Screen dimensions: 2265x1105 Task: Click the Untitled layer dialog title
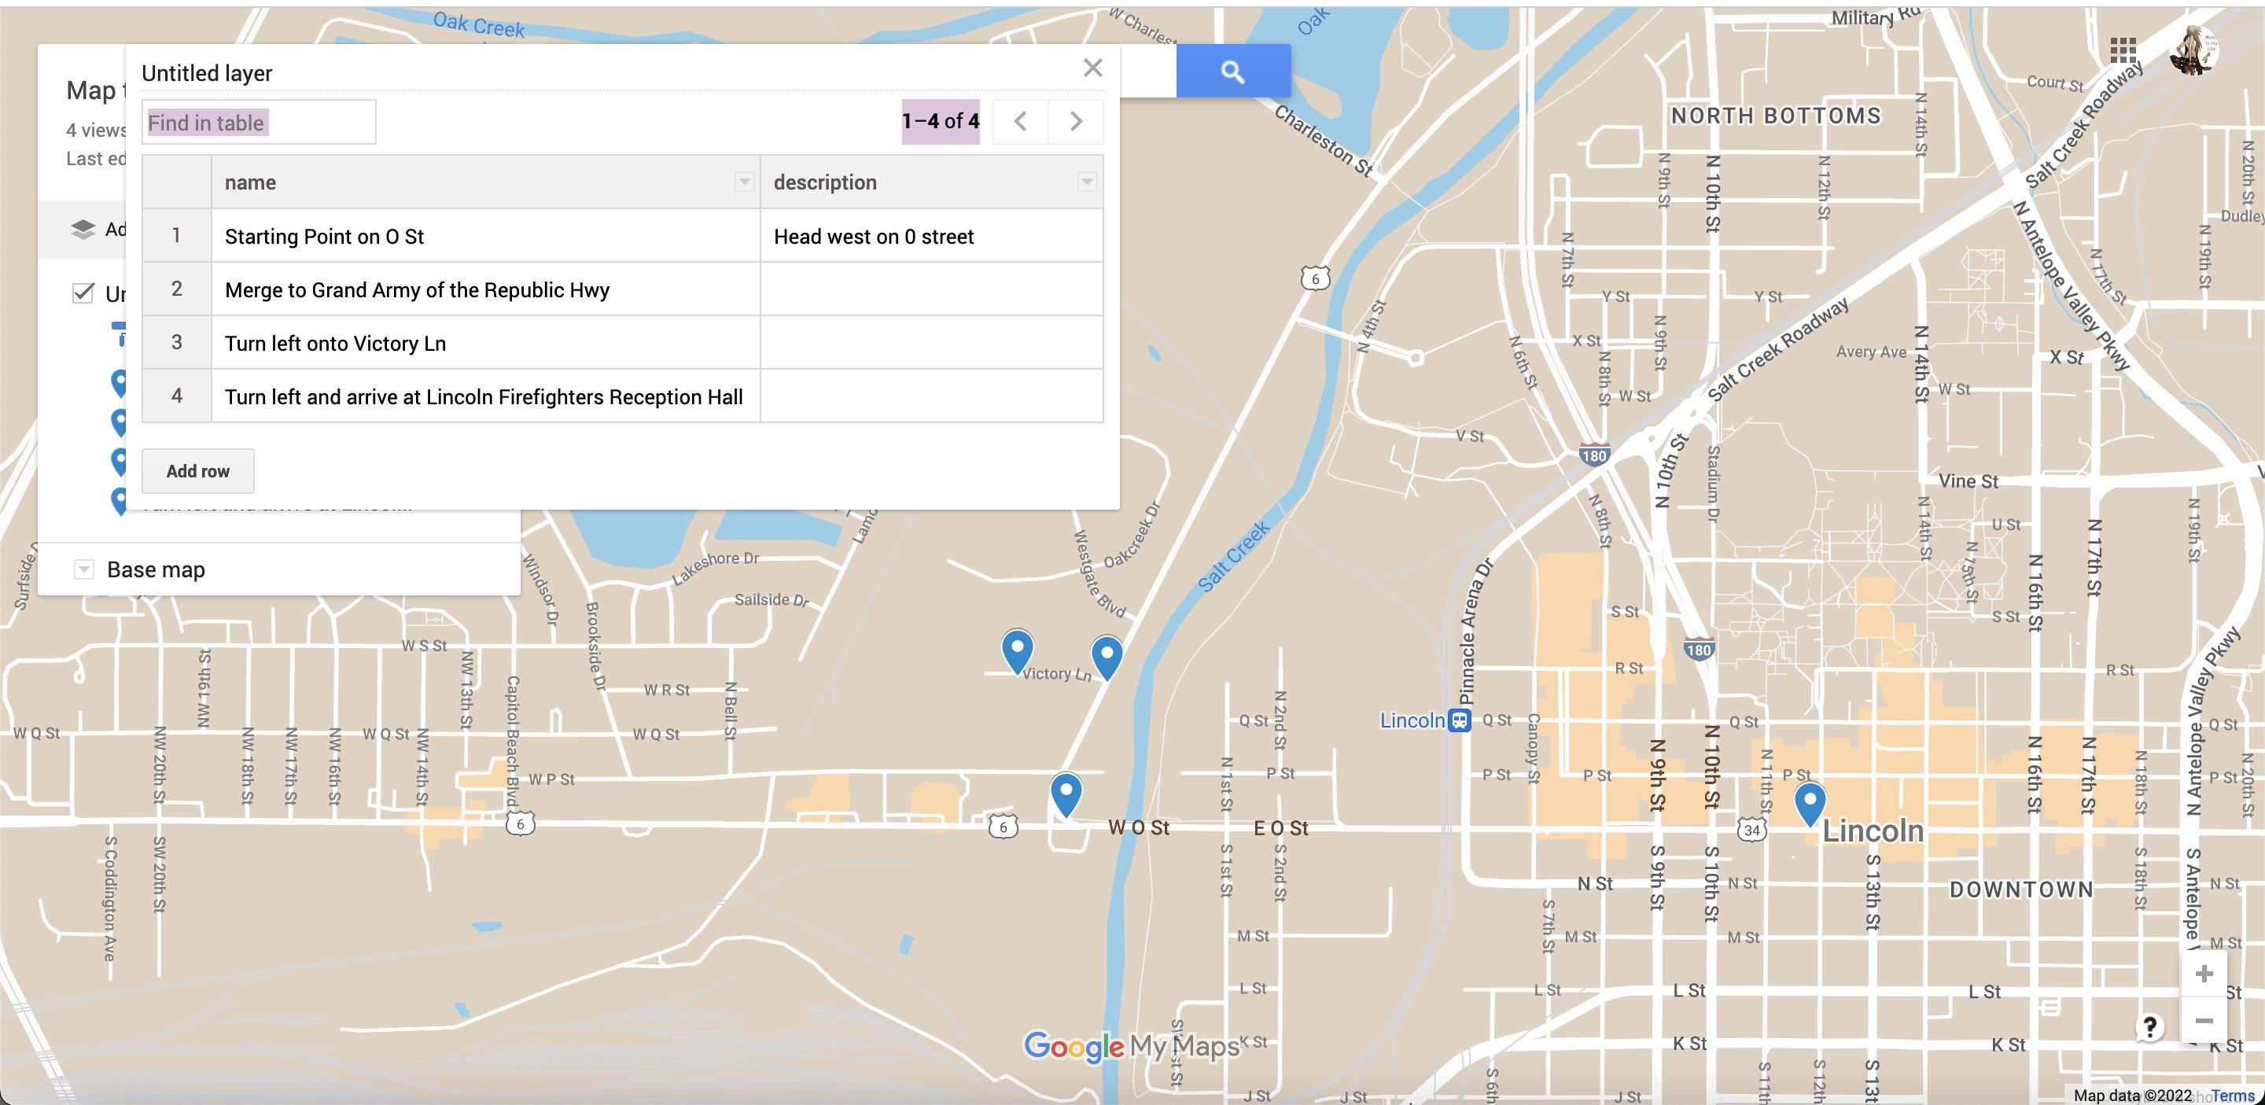pyautogui.click(x=207, y=73)
